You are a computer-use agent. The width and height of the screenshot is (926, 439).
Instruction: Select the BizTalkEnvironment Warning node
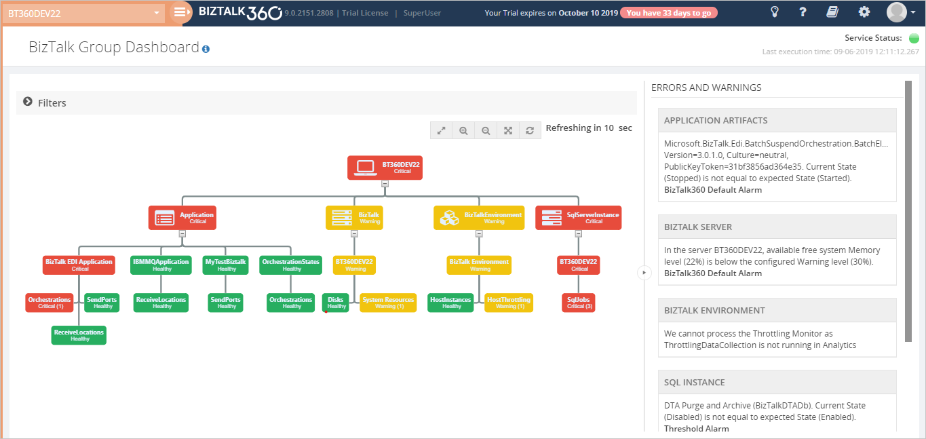click(479, 218)
